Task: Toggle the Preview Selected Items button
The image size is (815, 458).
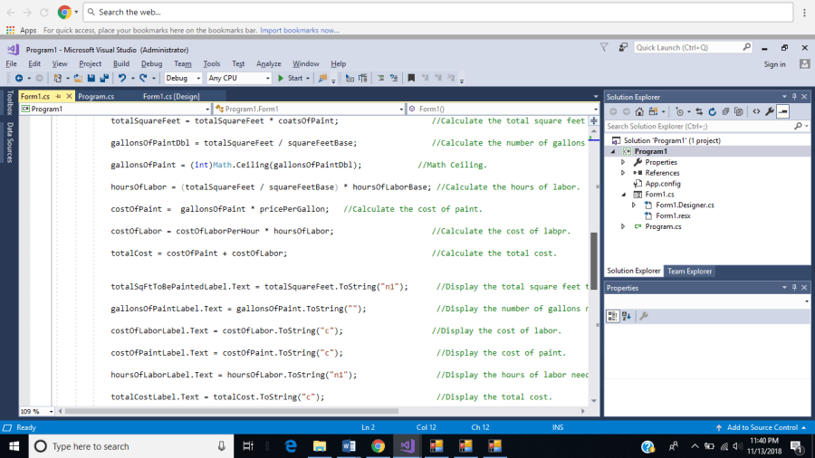Action: tap(782, 111)
